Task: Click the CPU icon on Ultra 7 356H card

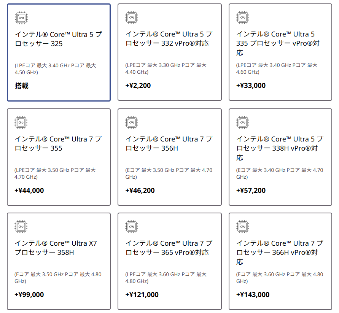Action: click(x=132, y=122)
